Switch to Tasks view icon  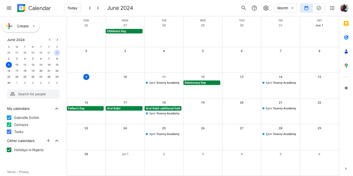tap(319, 8)
